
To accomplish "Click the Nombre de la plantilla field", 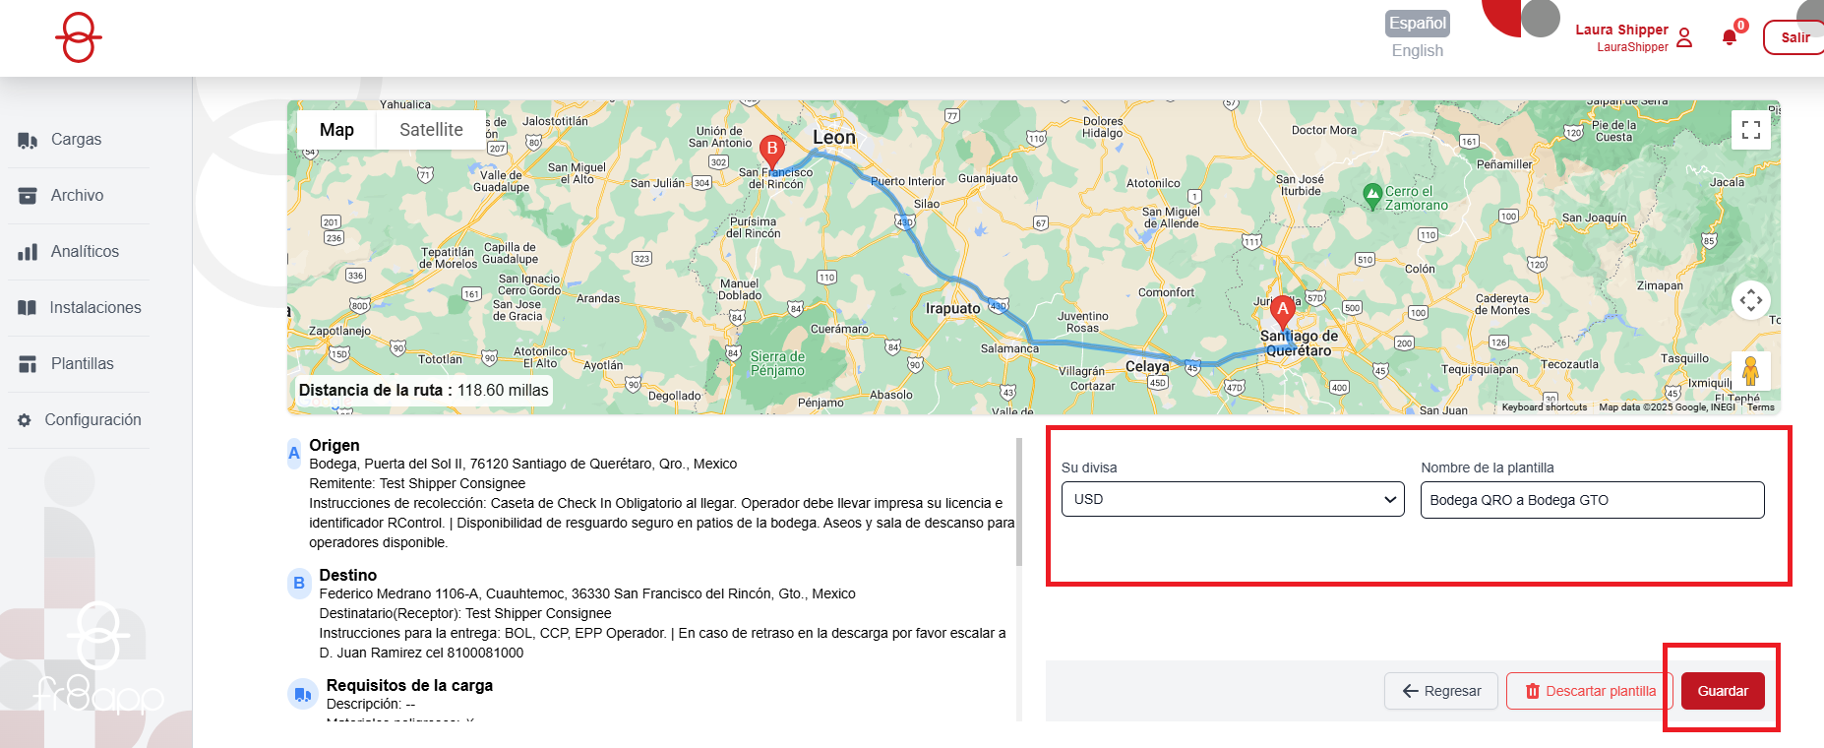I will point(1592,500).
